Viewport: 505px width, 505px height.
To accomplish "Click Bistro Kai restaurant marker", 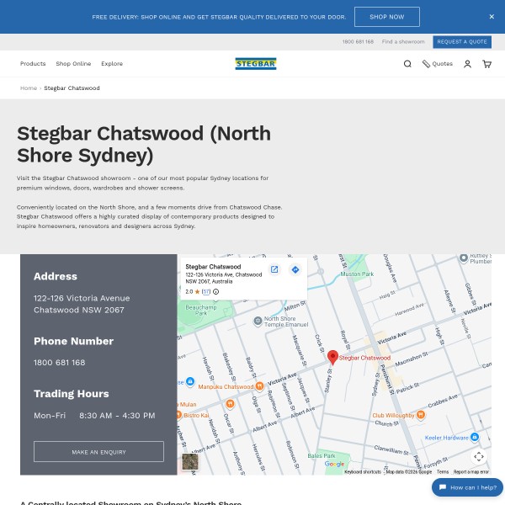I will pos(179,415).
